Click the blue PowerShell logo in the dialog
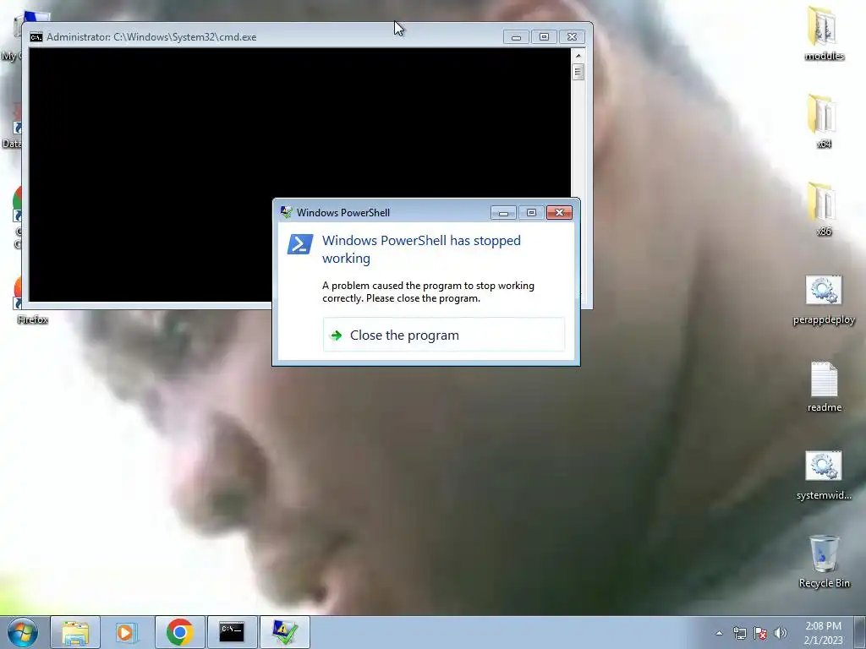This screenshot has height=649, width=866. [x=300, y=244]
